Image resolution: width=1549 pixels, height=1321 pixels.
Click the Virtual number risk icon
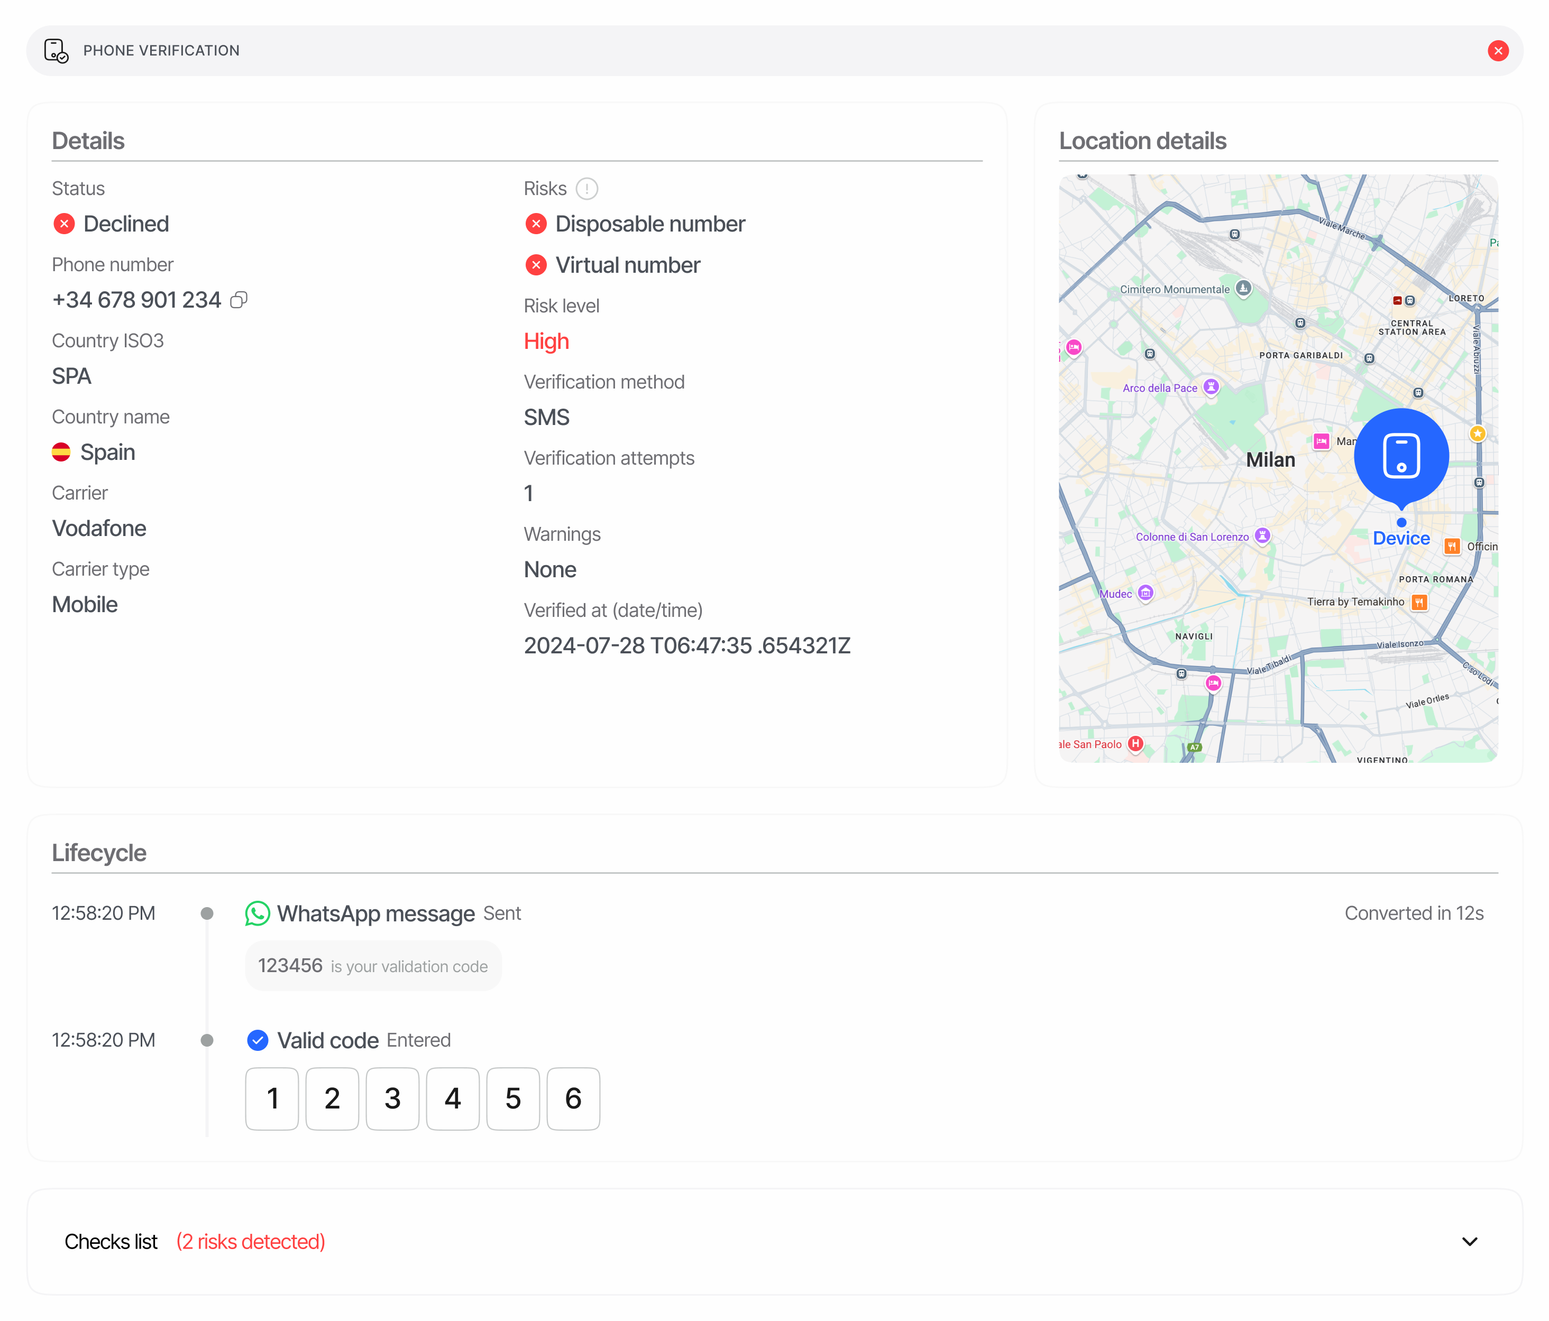point(536,264)
